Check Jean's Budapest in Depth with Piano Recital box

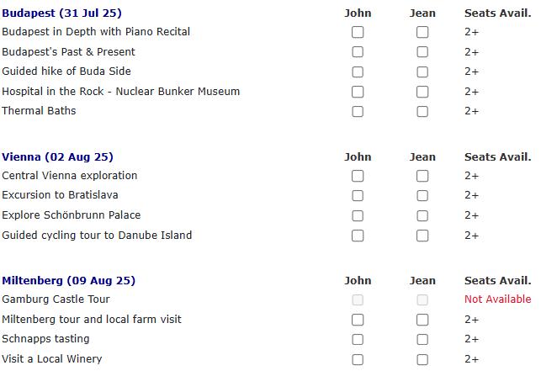click(x=422, y=32)
